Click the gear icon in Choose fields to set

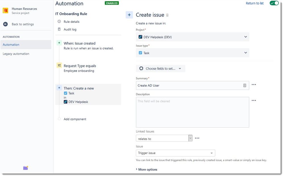coord(141,68)
